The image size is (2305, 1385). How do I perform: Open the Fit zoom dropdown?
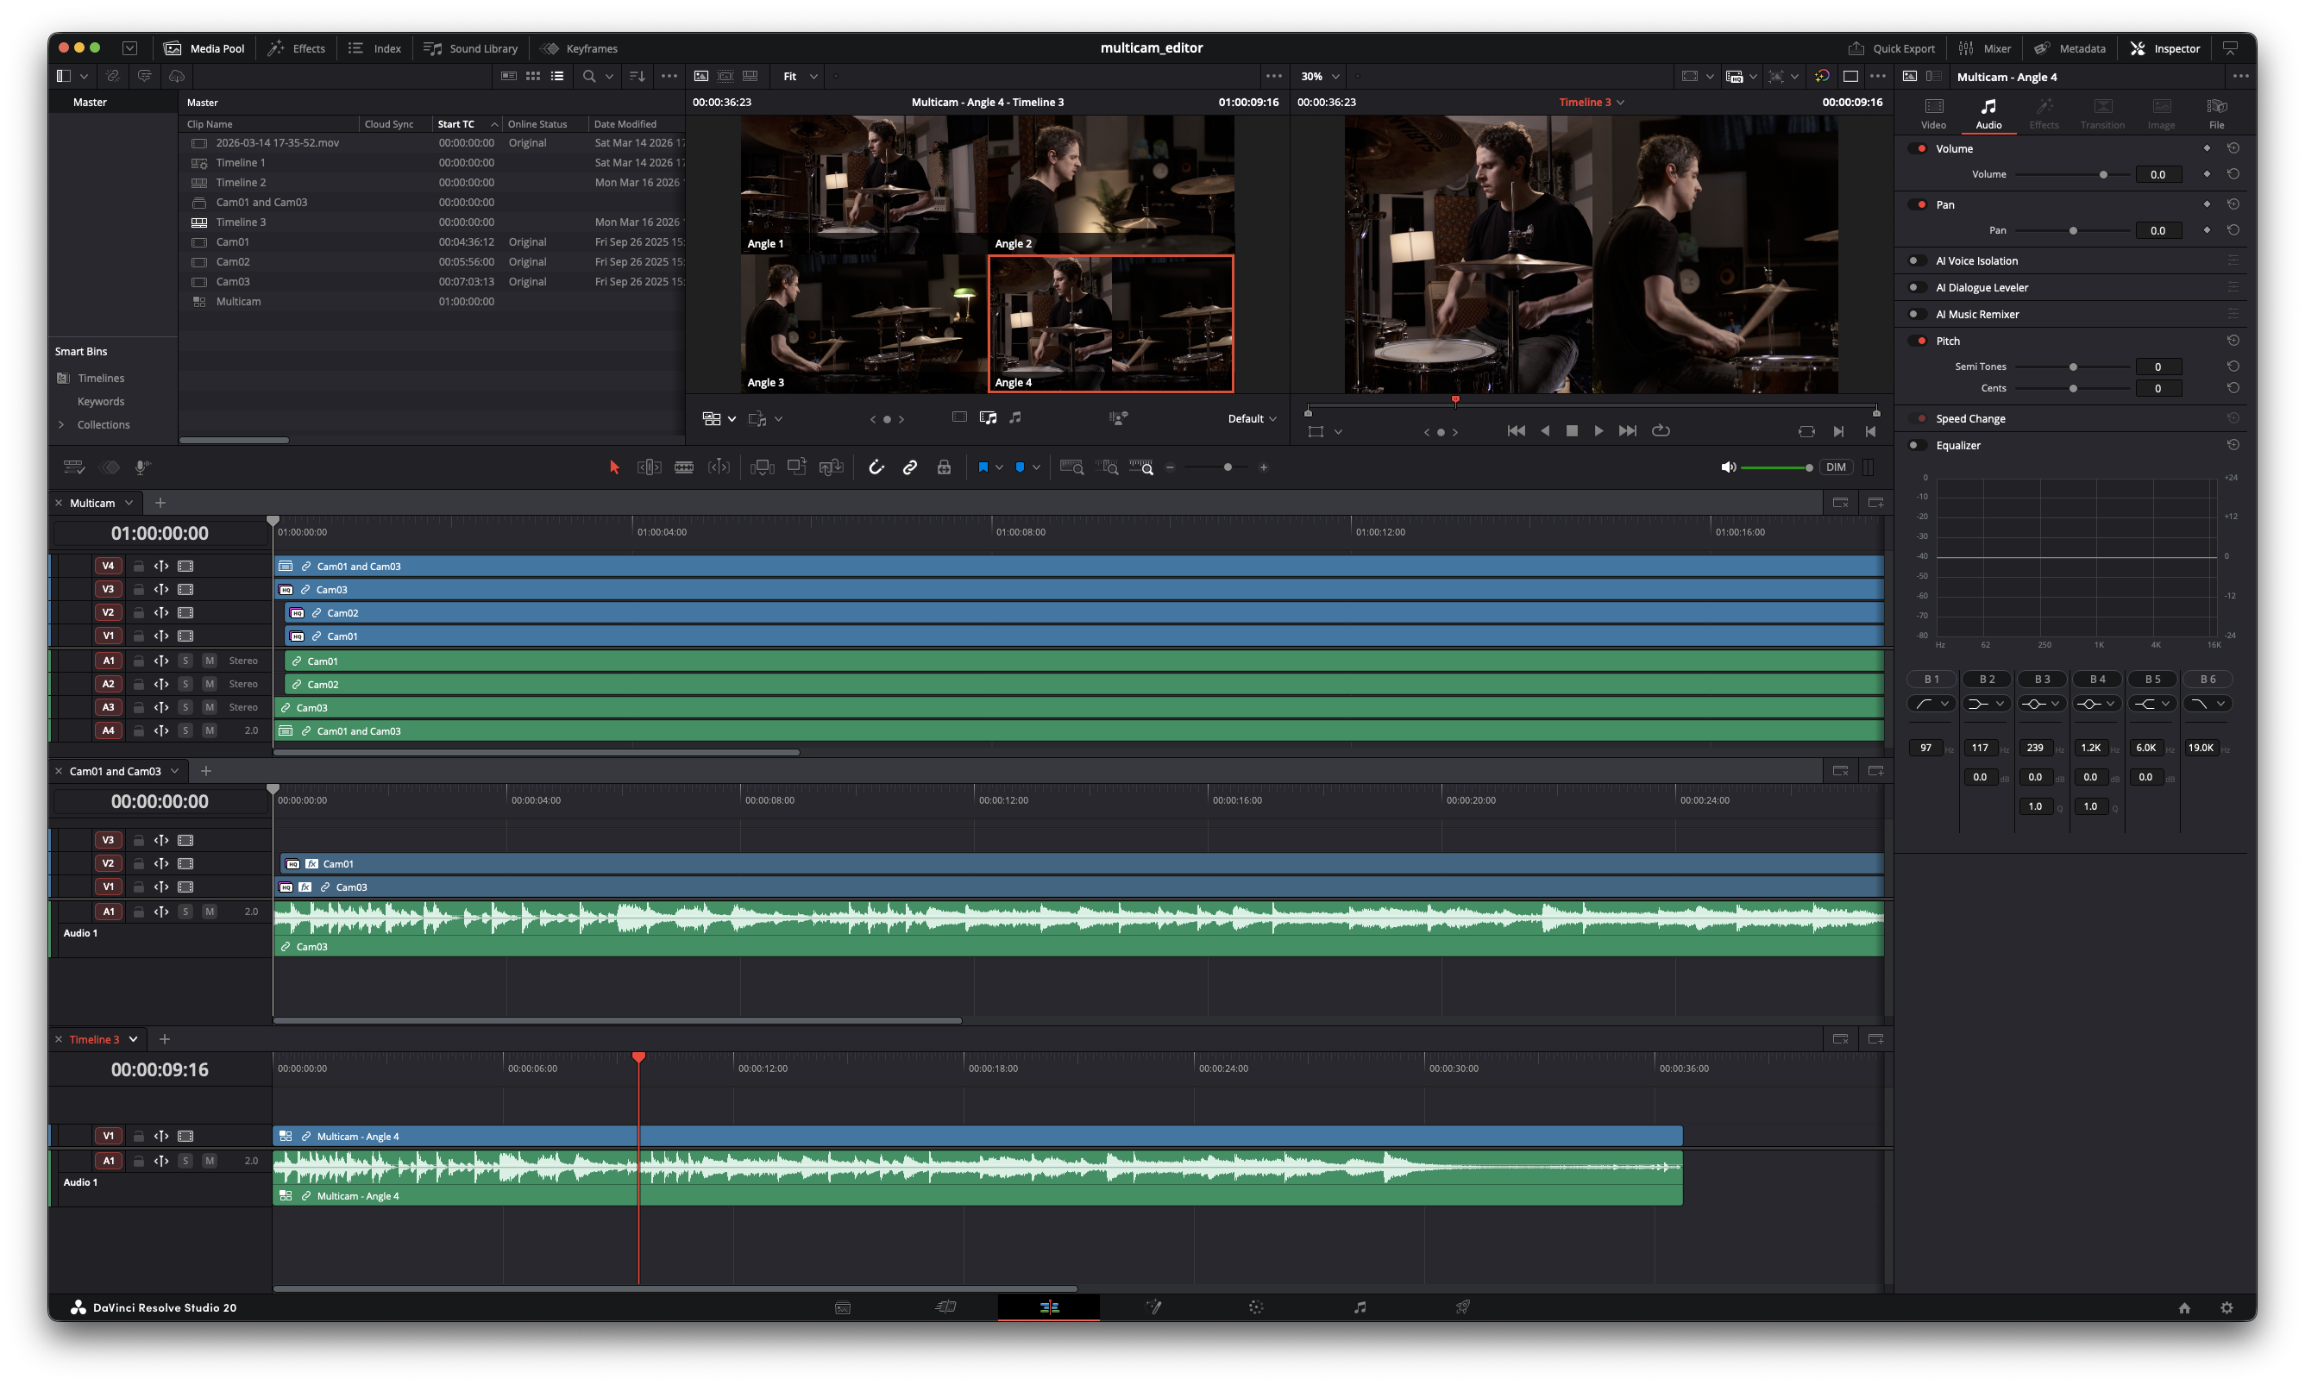[800, 77]
